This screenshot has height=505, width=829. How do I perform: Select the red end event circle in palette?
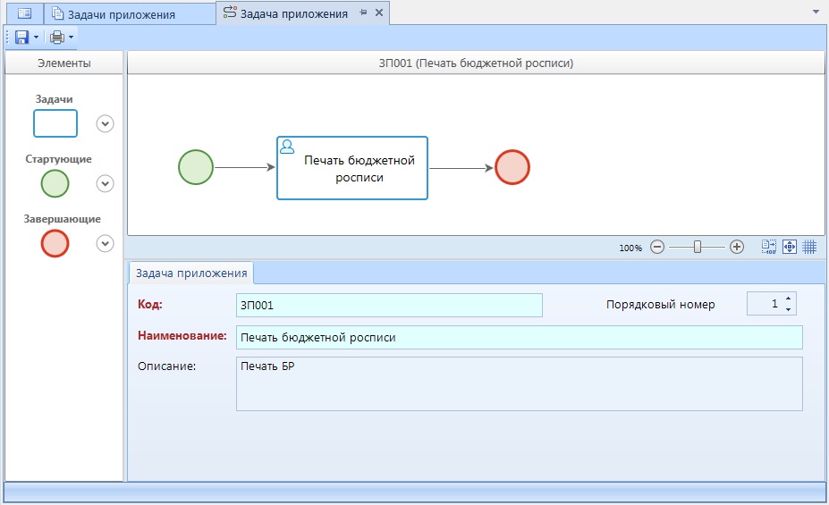point(55,243)
